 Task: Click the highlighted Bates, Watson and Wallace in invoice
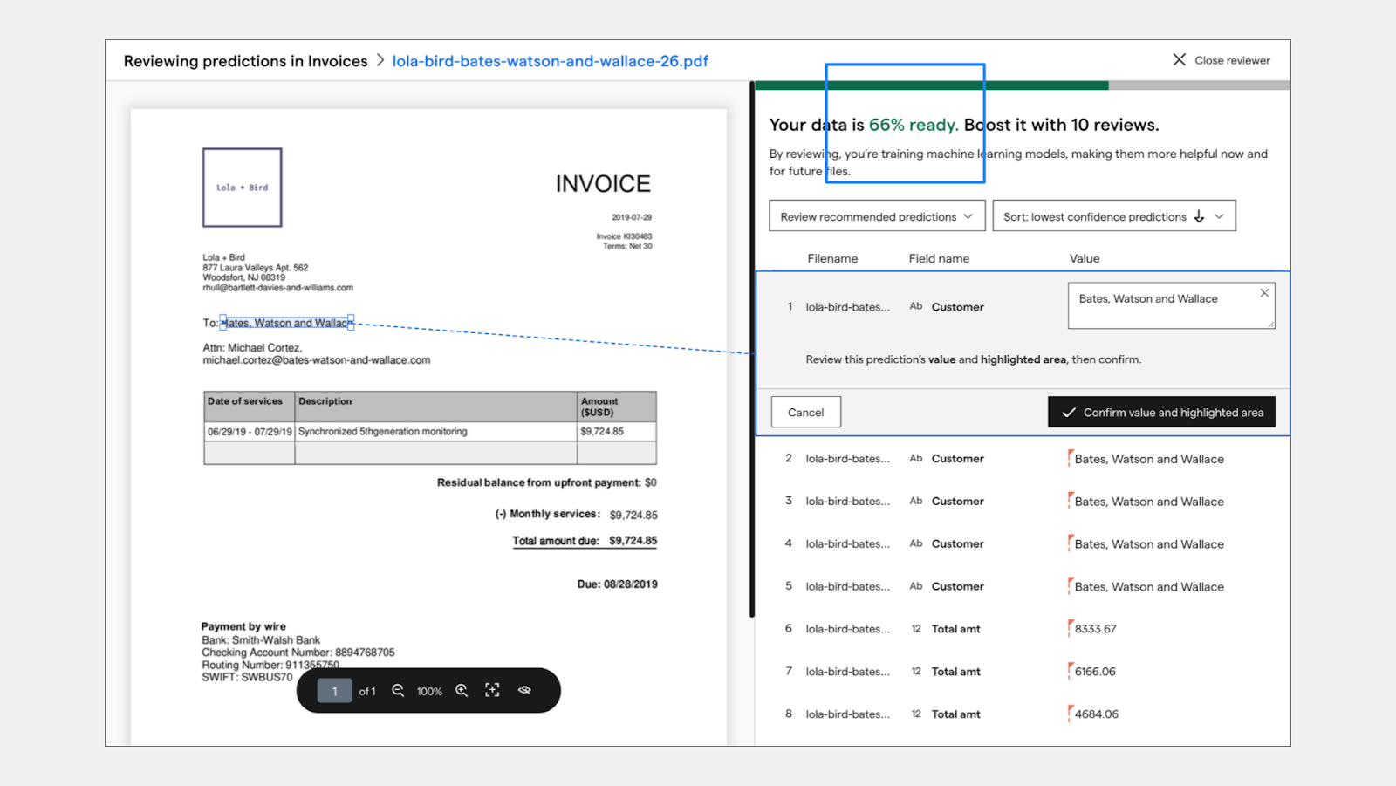(x=288, y=323)
